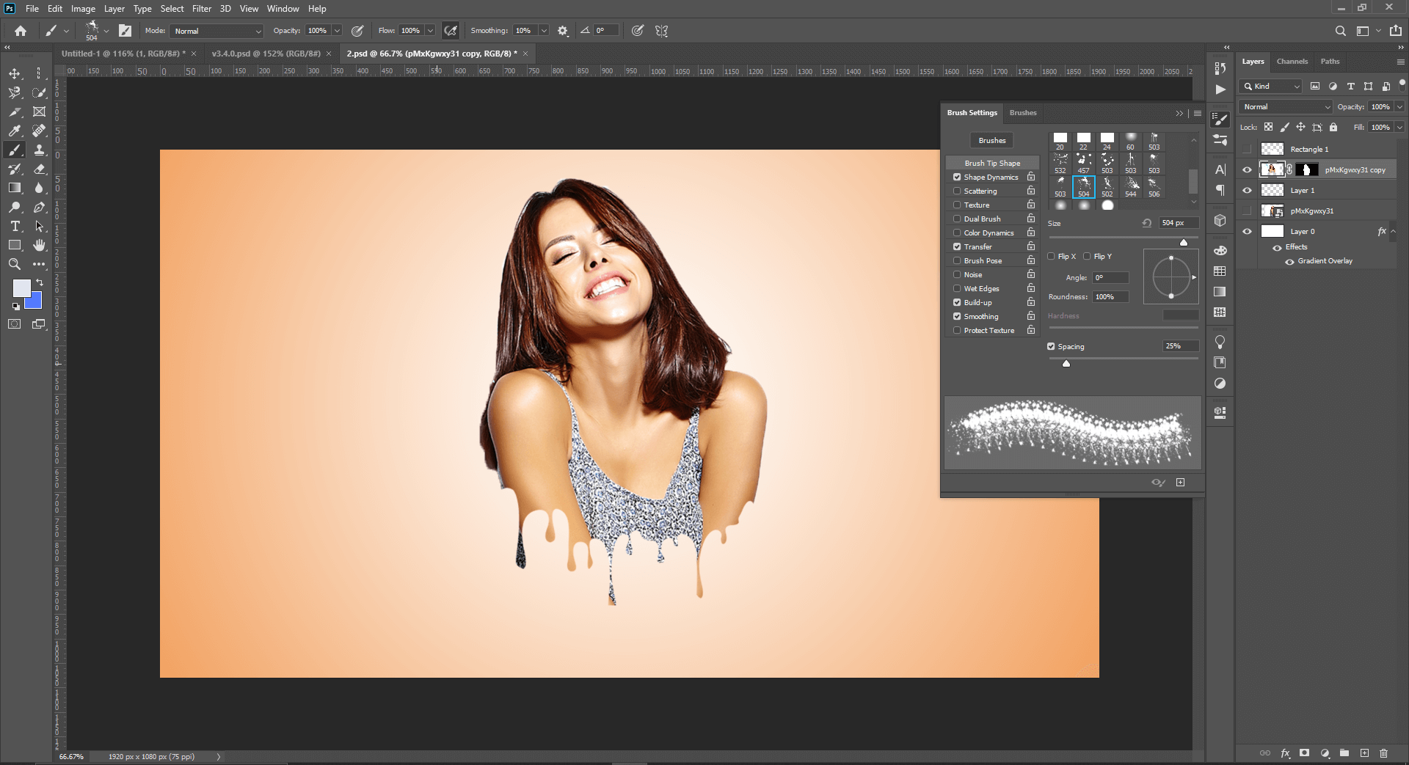1409x765 pixels.
Task: Switch to the Channels tab
Action: (x=1292, y=62)
